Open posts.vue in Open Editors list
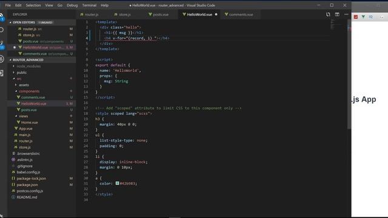The width and height of the screenshot is (388, 218). [42, 41]
